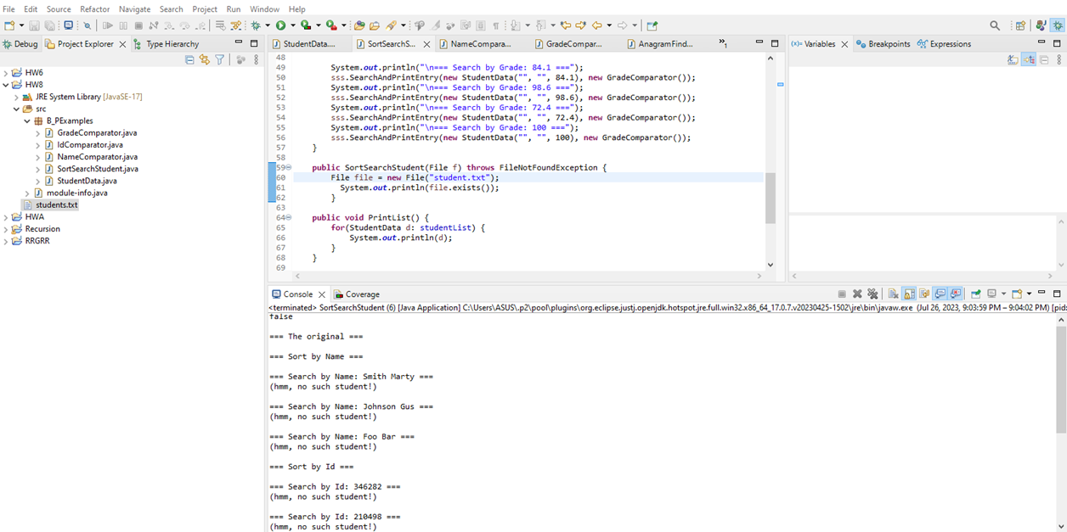The height and width of the screenshot is (532, 1067).
Task: Show hidden editor tabs list
Action: (x=722, y=42)
